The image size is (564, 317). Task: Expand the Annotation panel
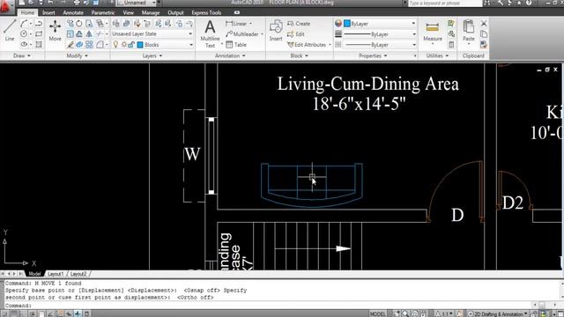(230, 55)
